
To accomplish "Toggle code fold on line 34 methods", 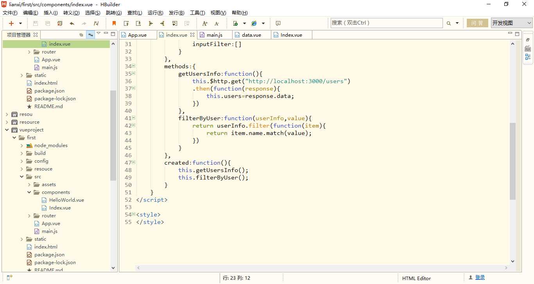I will tap(134, 66).
